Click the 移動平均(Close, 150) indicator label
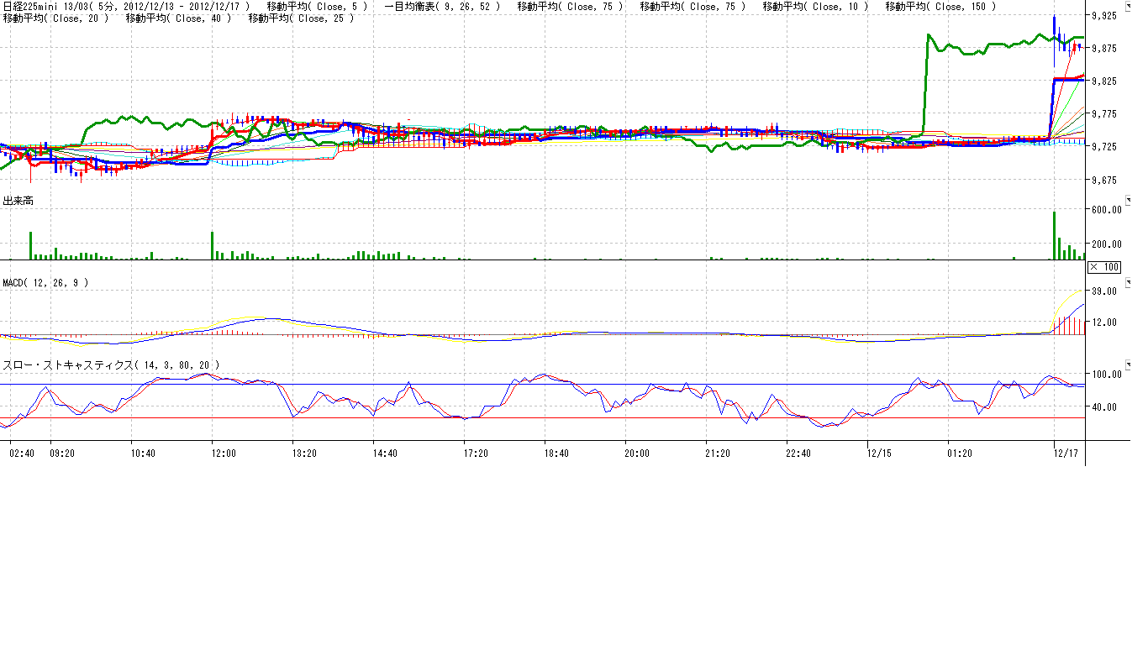The image size is (1148, 645). (x=940, y=7)
